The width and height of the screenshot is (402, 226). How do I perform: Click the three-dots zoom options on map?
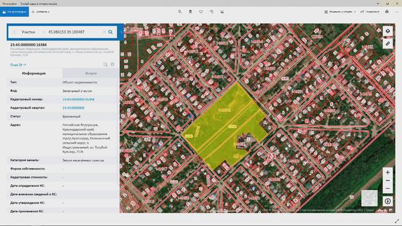388,180
